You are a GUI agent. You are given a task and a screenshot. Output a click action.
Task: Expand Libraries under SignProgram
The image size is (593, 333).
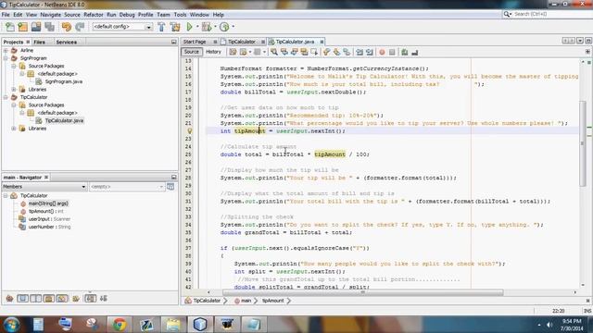[14, 90]
